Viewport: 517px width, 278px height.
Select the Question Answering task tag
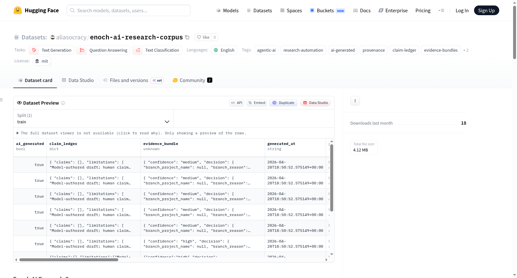click(103, 50)
